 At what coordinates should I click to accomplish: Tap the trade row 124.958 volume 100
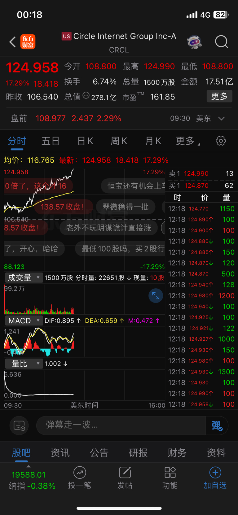pyautogui.click(x=201, y=404)
